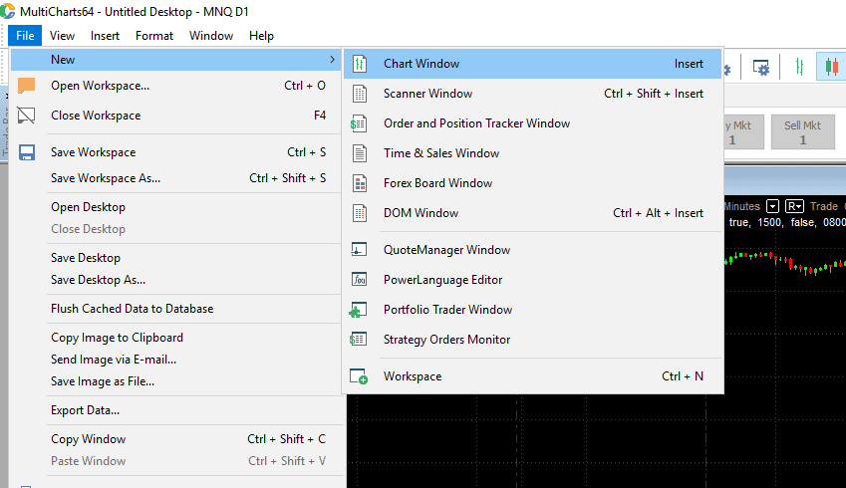
Task: Select Export Data... menu entry
Action: click(x=176, y=410)
